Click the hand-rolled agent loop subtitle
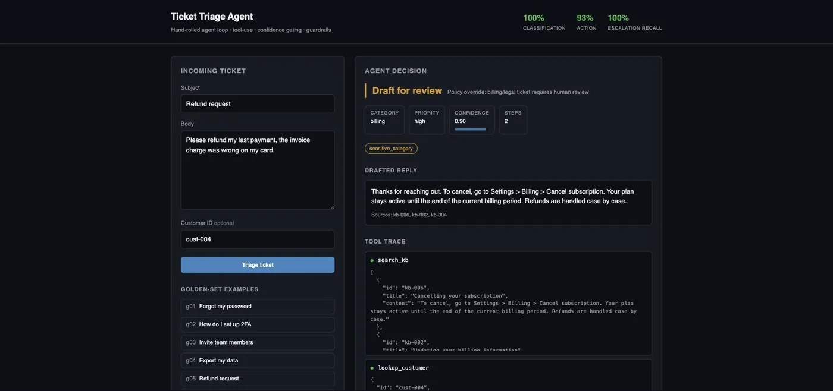The width and height of the screenshot is (833, 391). [x=251, y=30]
